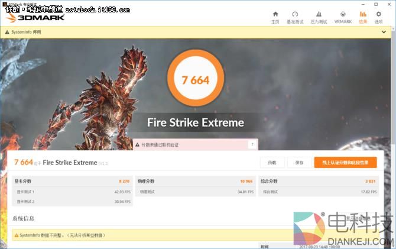The image size is (396, 249).
Task: Select the Results (结果) chart icon
Action: pyautogui.click(x=363, y=17)
